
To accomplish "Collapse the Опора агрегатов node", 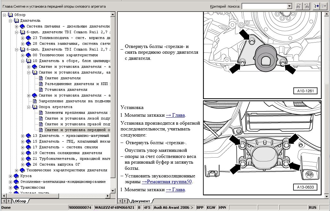I will (29, 107).
